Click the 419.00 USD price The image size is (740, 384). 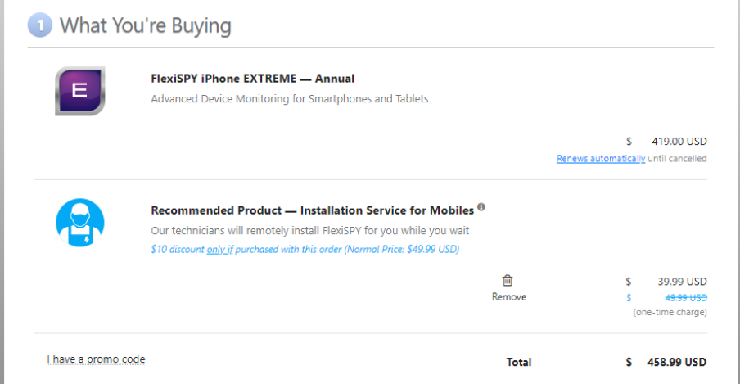679,141
